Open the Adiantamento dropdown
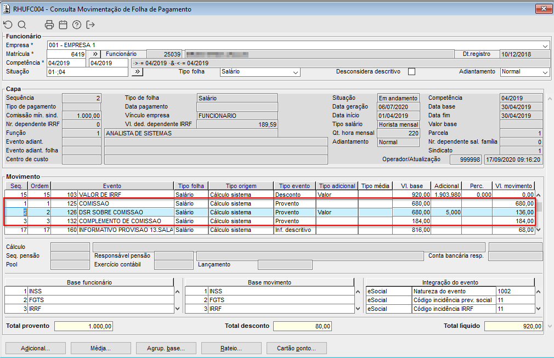554x358 pixels. click(x=545, y=72)
